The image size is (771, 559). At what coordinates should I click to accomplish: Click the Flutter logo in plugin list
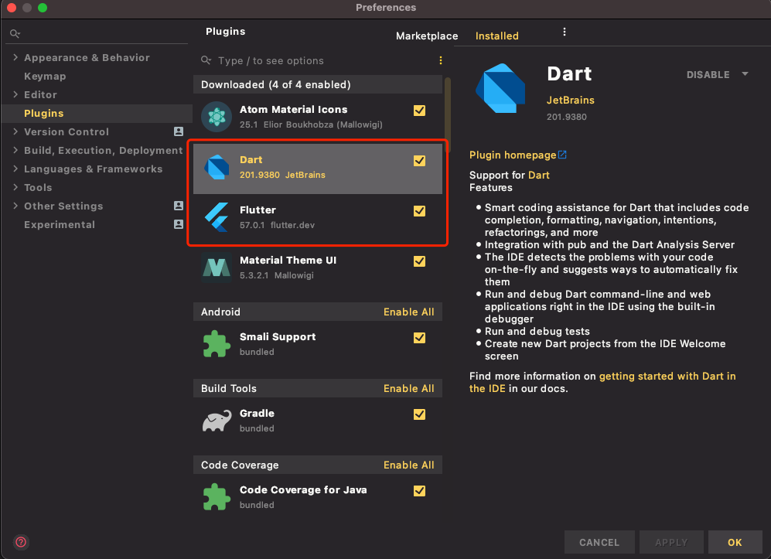click(x=217, y=216)
